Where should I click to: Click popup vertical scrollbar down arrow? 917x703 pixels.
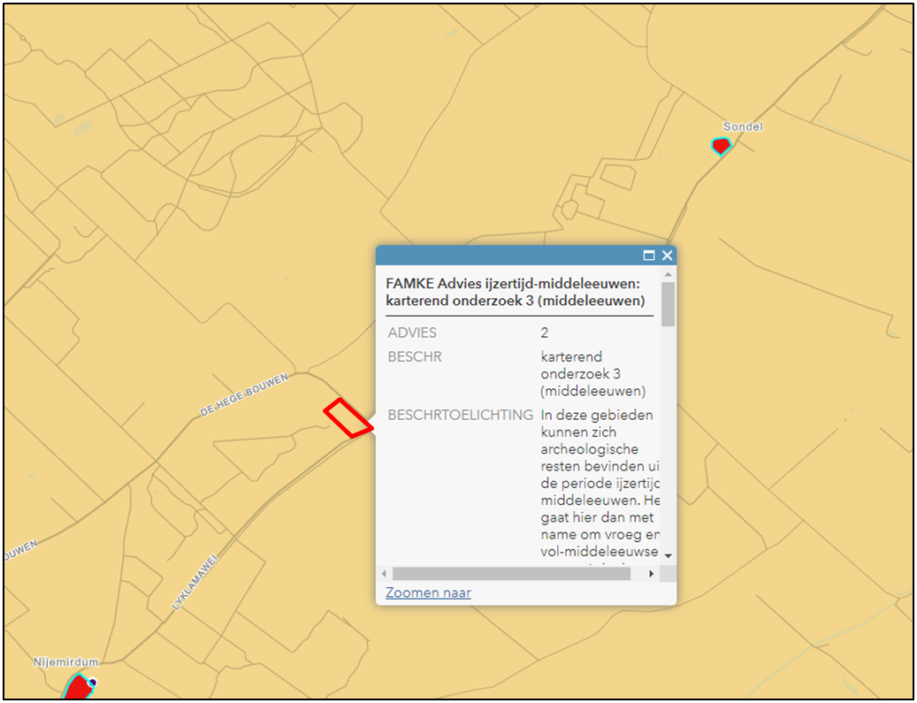668,556
